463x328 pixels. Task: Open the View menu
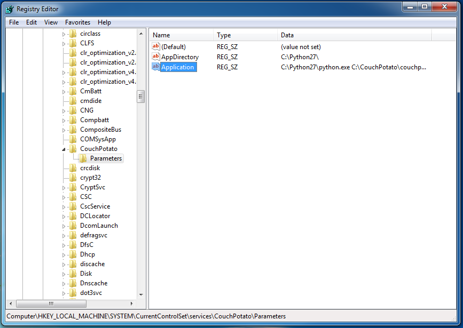pos(51,22)
